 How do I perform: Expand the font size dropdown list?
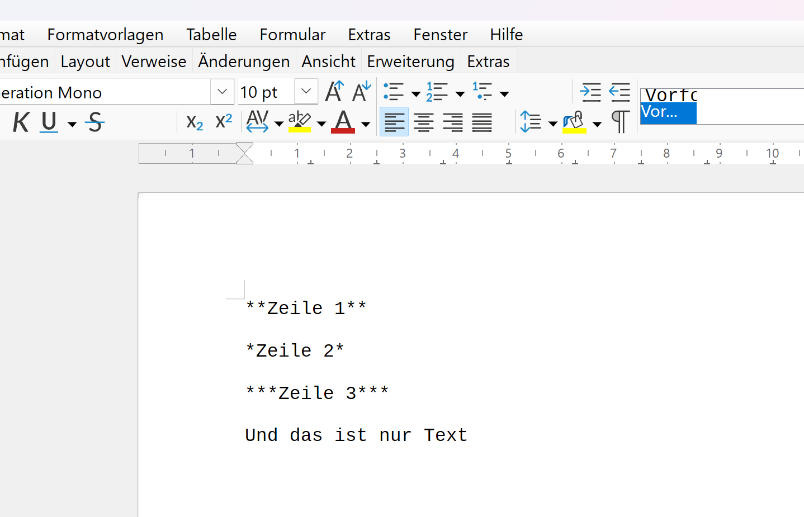pos(306,92)
